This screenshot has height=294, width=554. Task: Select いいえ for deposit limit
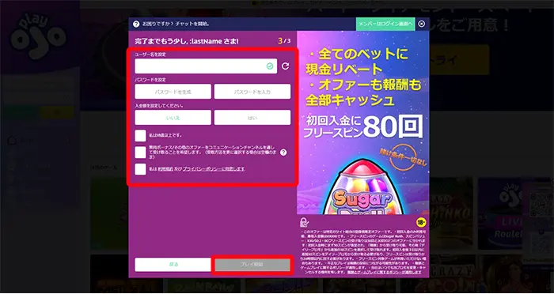click(173, 118)
